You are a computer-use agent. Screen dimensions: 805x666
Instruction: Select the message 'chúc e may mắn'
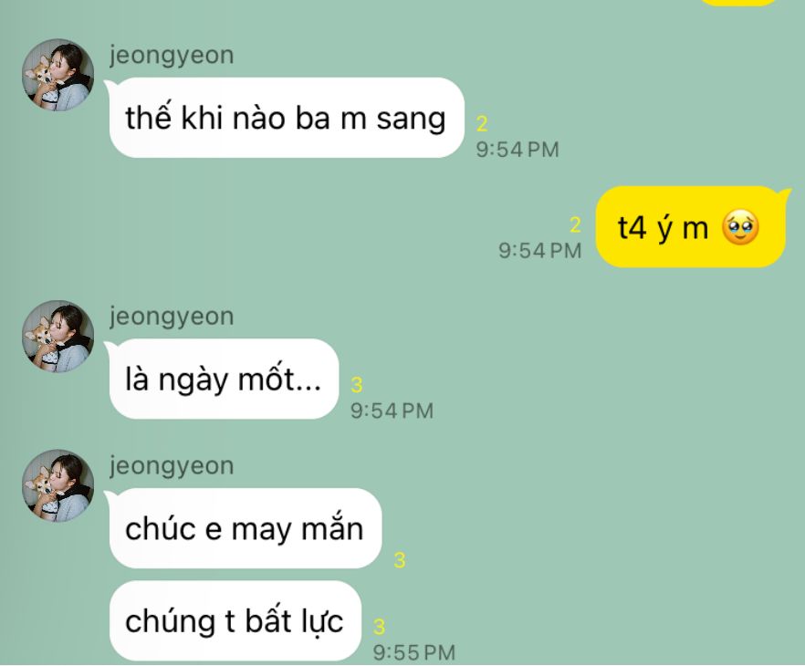pyautogui.click(x=245, y=528)
